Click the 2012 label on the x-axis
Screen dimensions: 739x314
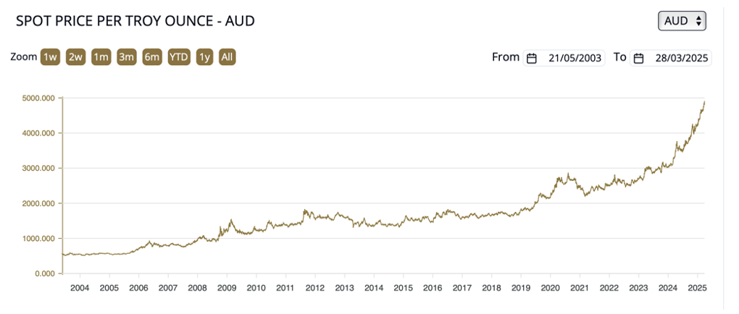[x=314, y=288]
